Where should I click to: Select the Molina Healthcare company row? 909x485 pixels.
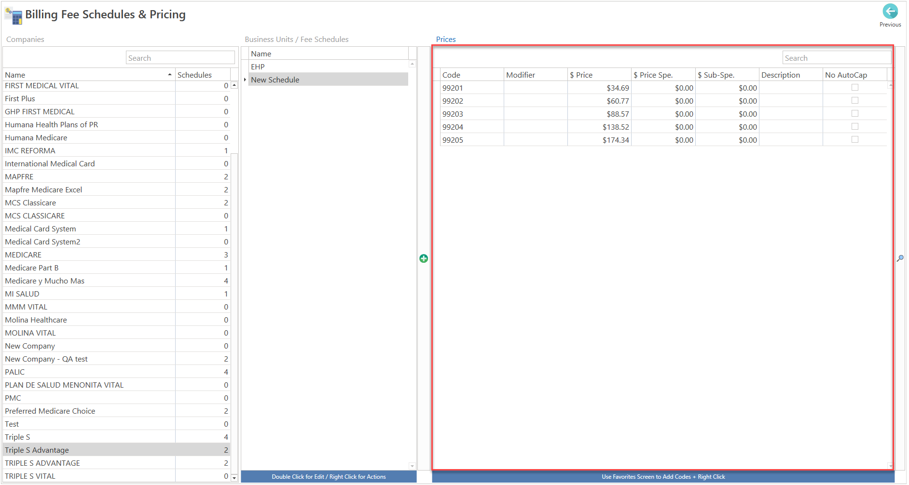click(x=116, y=320)
